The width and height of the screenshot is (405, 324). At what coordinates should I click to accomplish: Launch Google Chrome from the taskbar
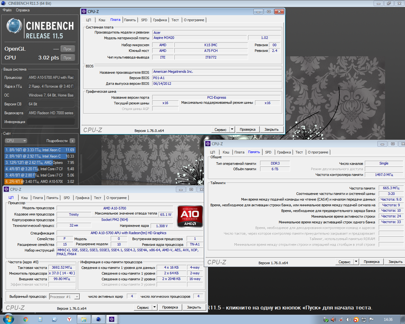(26, 319)
